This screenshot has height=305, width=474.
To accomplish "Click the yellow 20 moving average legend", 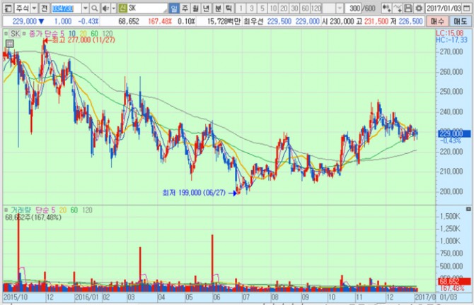I will point(82,34).
